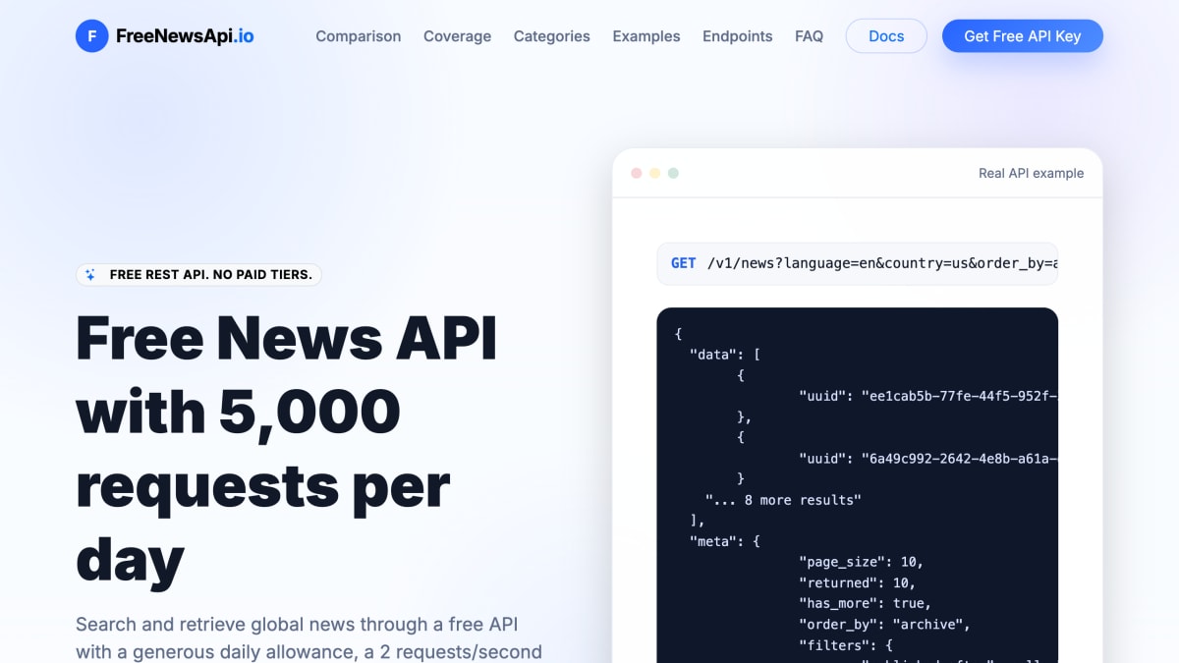Click the "order_by": "archive" line
The image size is (1179, 663).
pos(884,624)
